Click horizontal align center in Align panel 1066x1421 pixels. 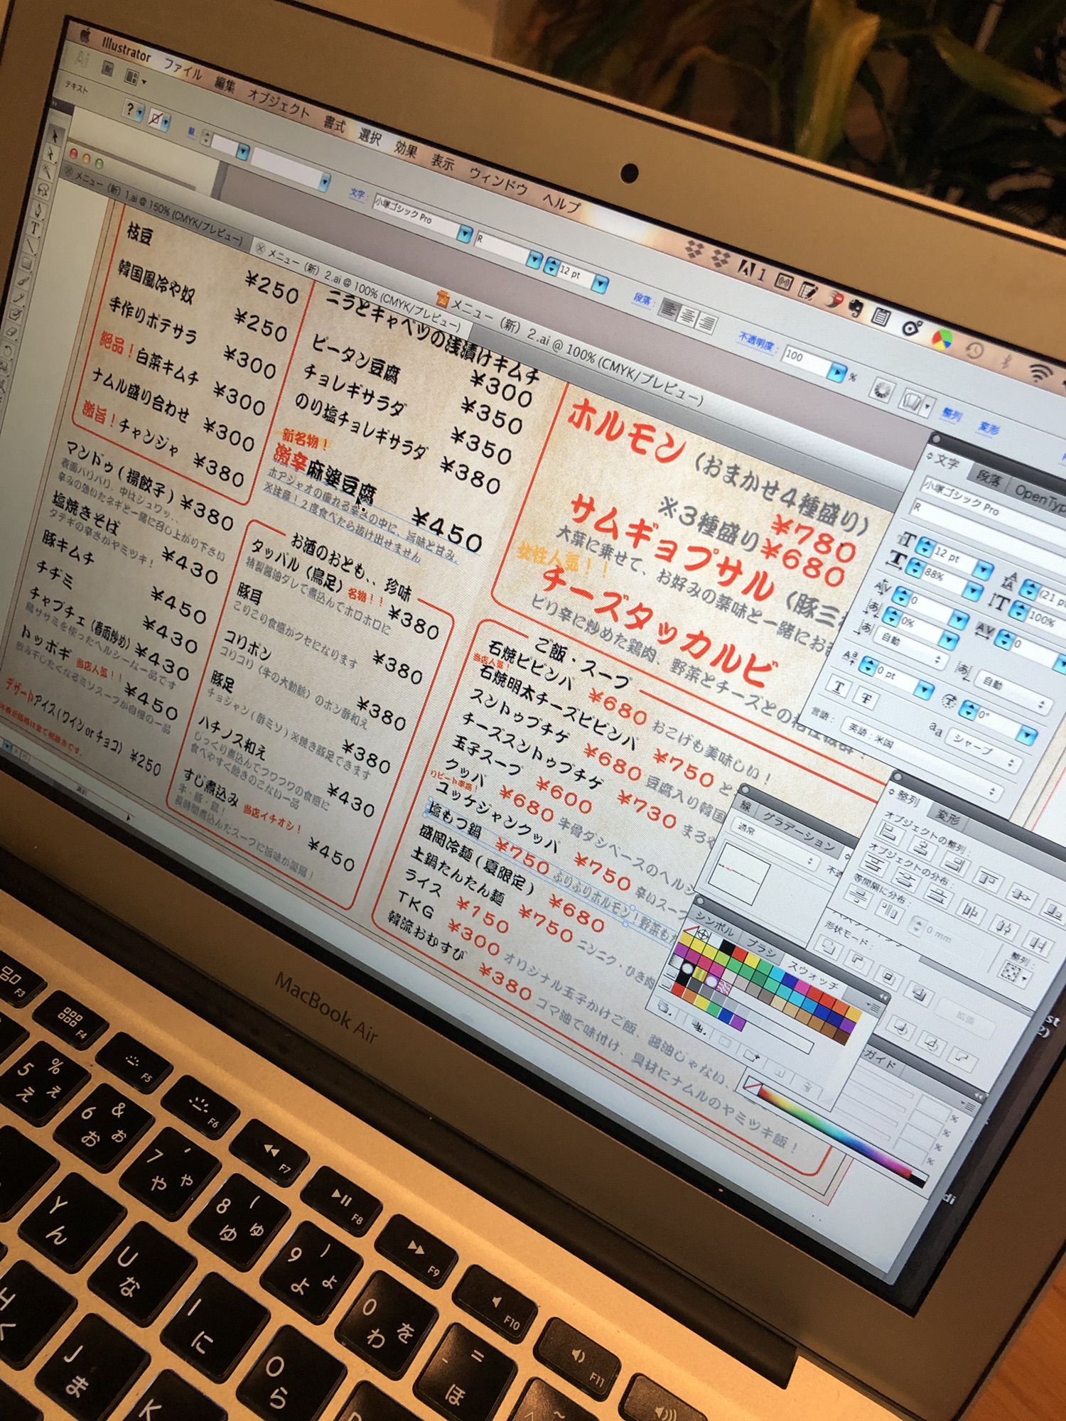(921, 848)
